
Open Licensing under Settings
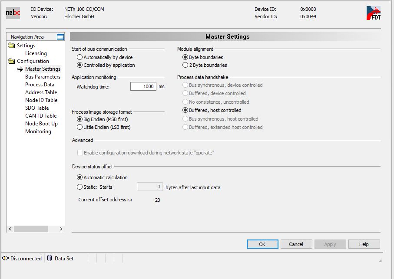coord(36,53)
